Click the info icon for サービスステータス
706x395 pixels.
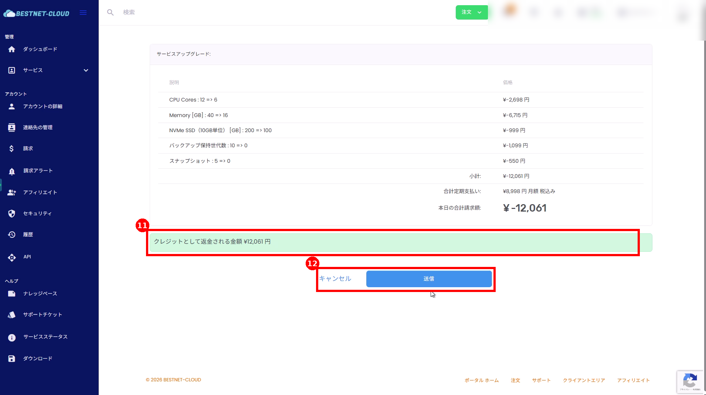(x=11, y=337)
